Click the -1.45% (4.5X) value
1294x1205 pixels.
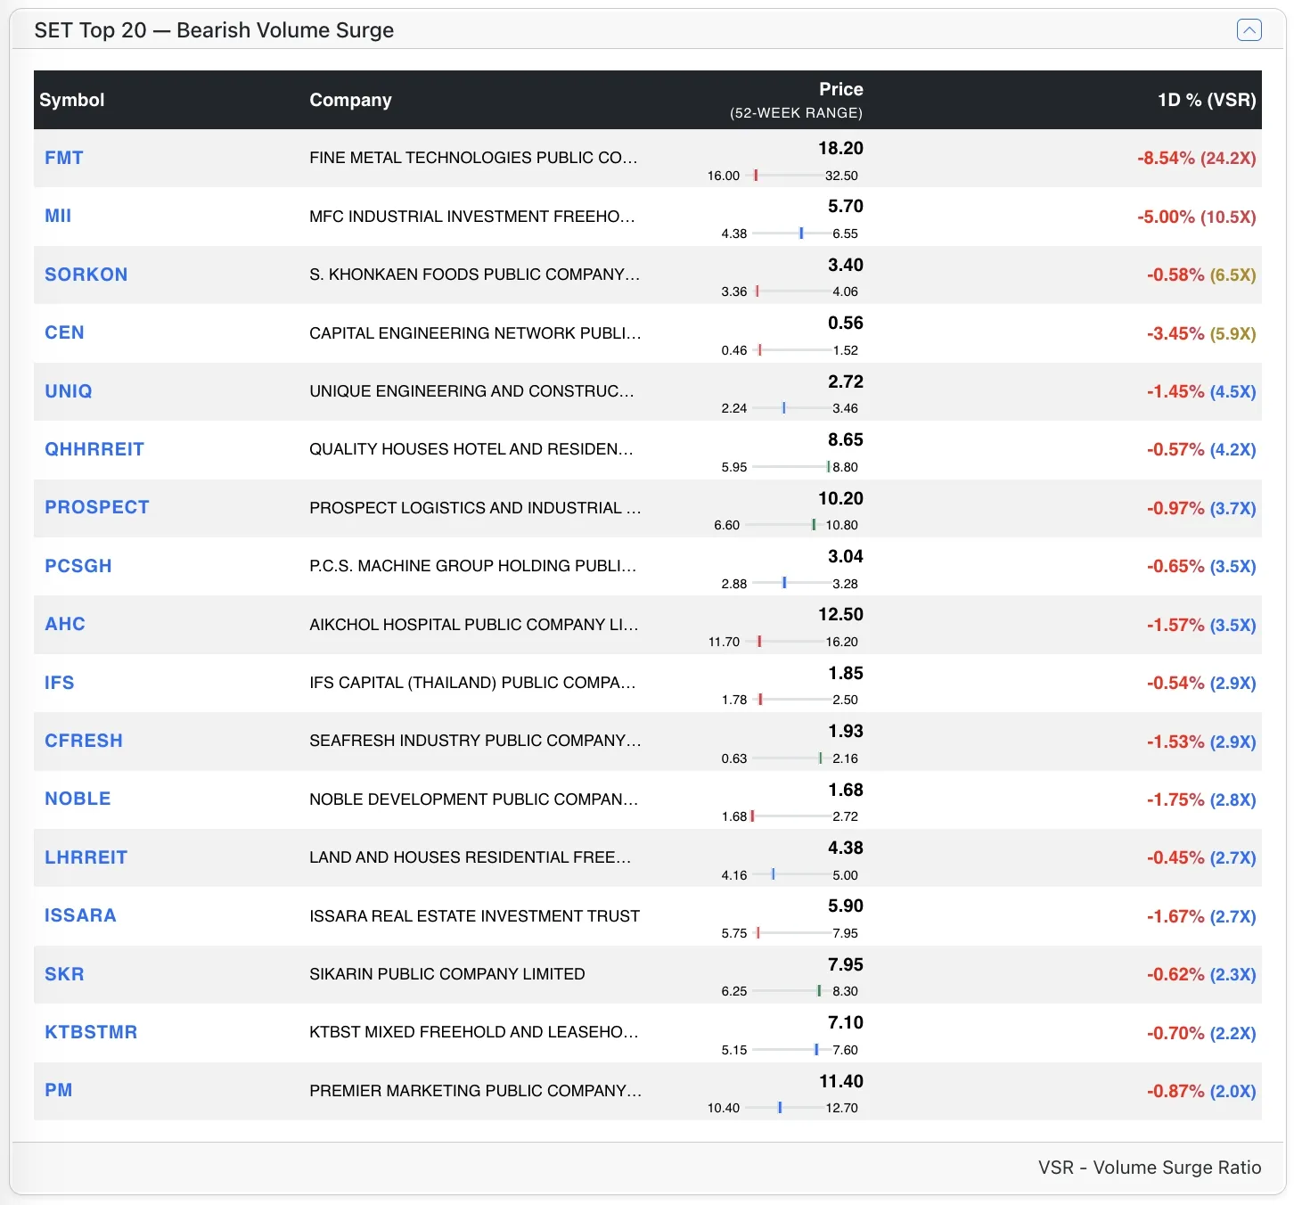[x=1201, y=392]
